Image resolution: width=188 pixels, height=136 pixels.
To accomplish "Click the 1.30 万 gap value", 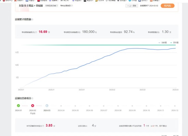I will (x=166, y=32).
